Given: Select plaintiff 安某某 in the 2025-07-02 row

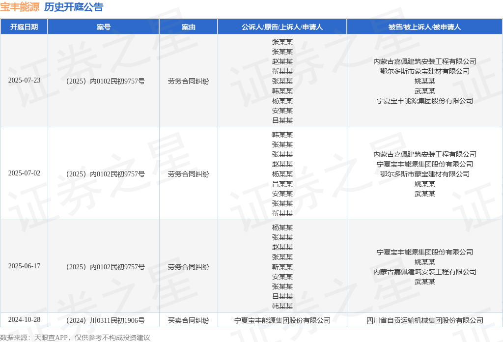Looking at the screenshot, I should (282, 194).
